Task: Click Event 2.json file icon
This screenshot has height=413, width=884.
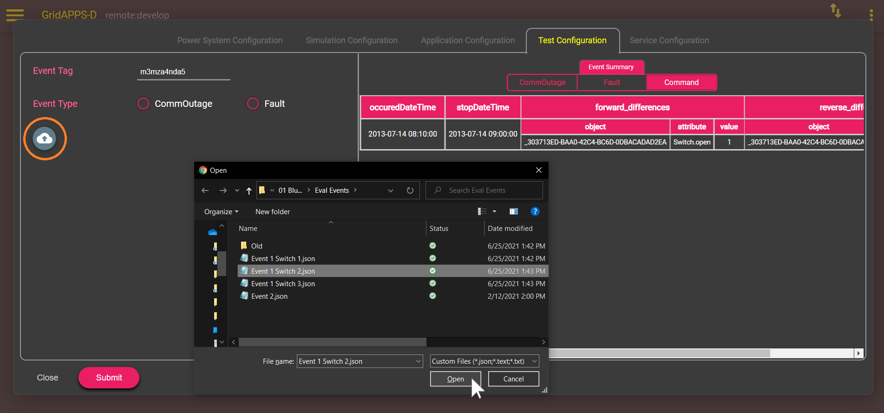Action: [244, 295]
